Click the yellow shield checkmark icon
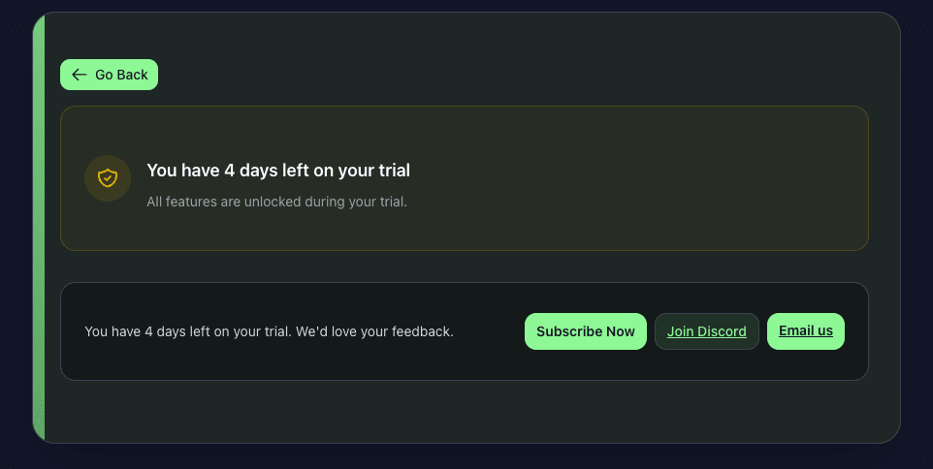The image size is (933, 469). pos(108,178)
